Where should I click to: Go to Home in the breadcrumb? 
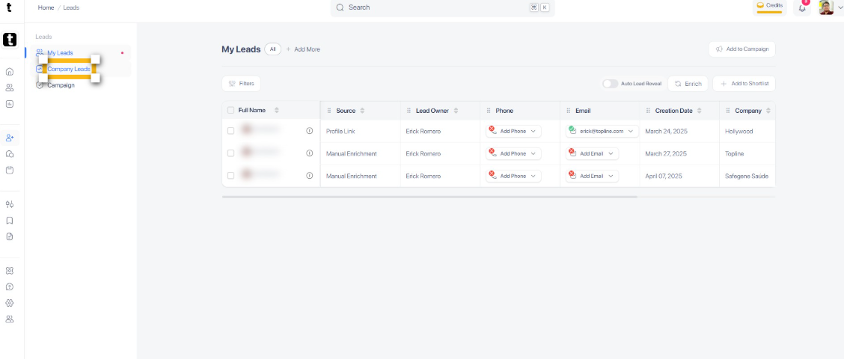(46, 7)
